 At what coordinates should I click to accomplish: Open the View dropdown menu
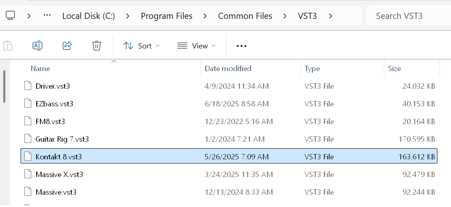(196, 46)
